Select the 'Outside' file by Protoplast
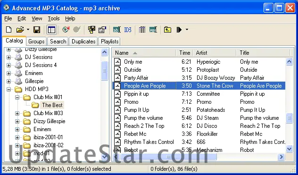Image resolution: width=298 pixels, height=175 pixels. pos(199,70)
